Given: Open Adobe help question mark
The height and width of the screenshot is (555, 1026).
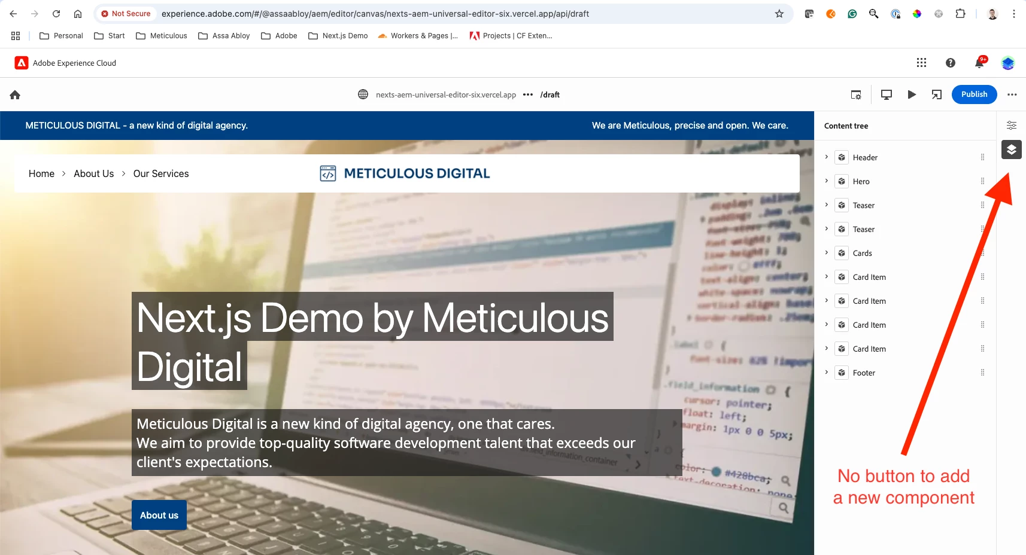Looking at the screenshot, I should (x=950, y=63).
